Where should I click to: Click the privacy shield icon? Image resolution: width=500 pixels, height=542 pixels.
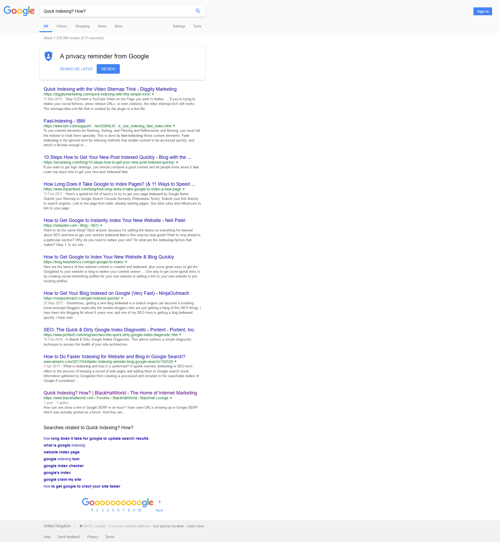pyautogui.click(x=48, y=56)
